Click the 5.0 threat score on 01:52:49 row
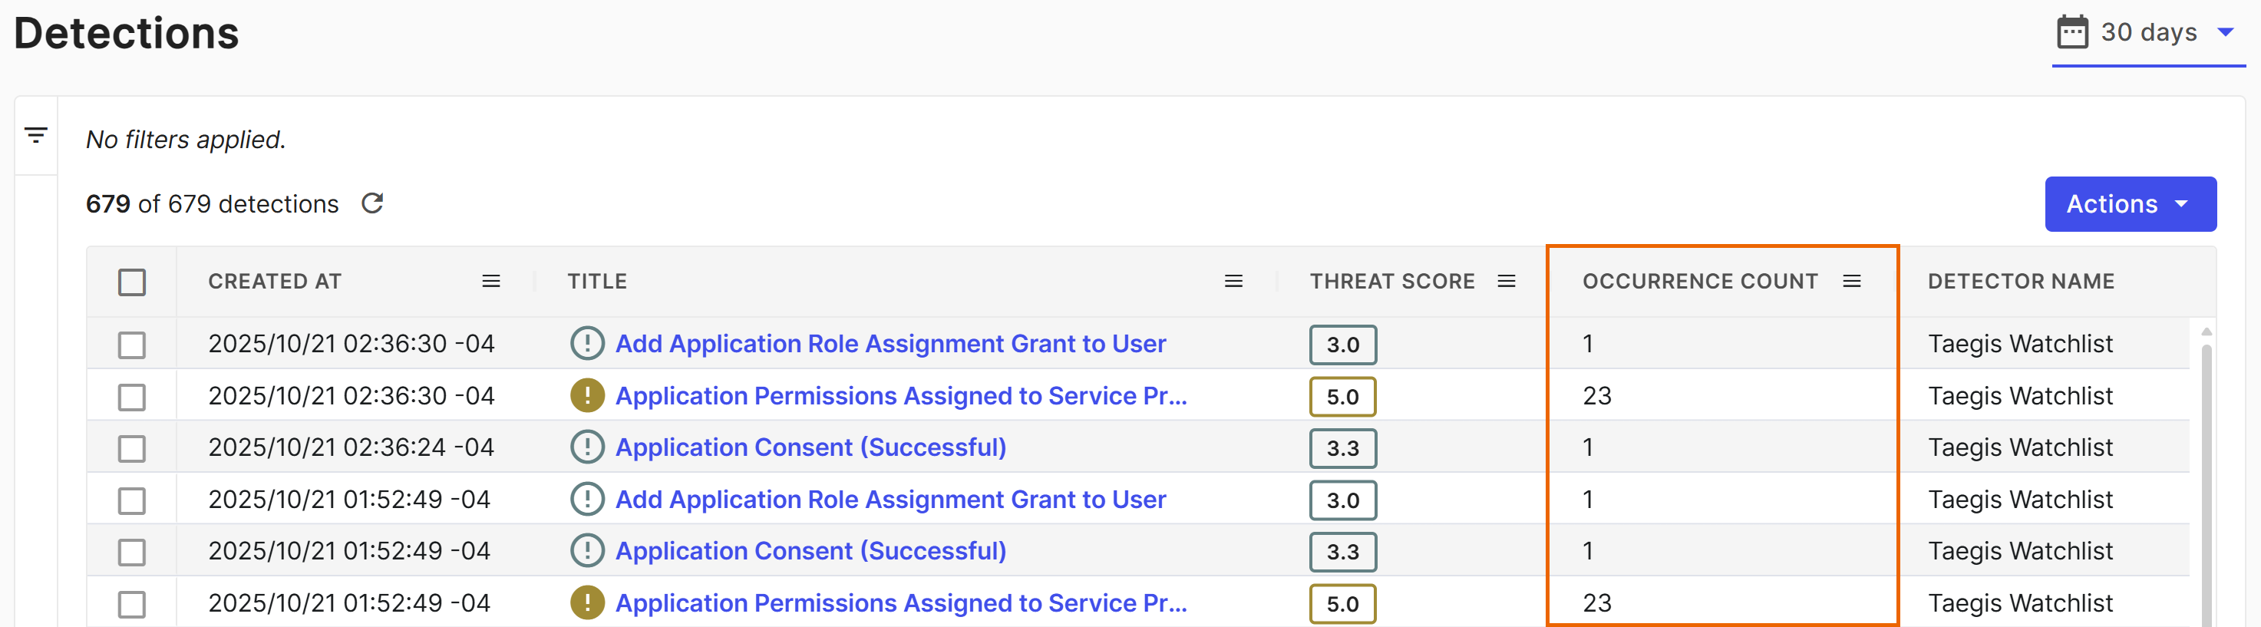2261x627 pixels. (x=1342, y=603)
